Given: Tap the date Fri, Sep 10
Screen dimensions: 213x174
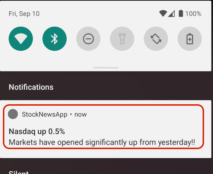Looking at the screenshot, I should click(24, 14).
